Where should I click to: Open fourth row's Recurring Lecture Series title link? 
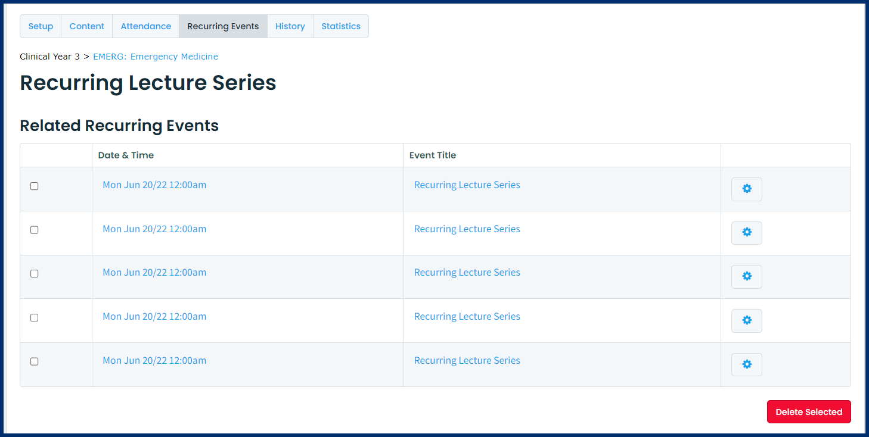click(467, 316)
